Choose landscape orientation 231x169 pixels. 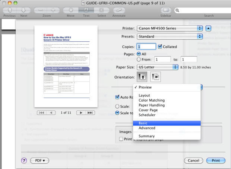point(155,77)
